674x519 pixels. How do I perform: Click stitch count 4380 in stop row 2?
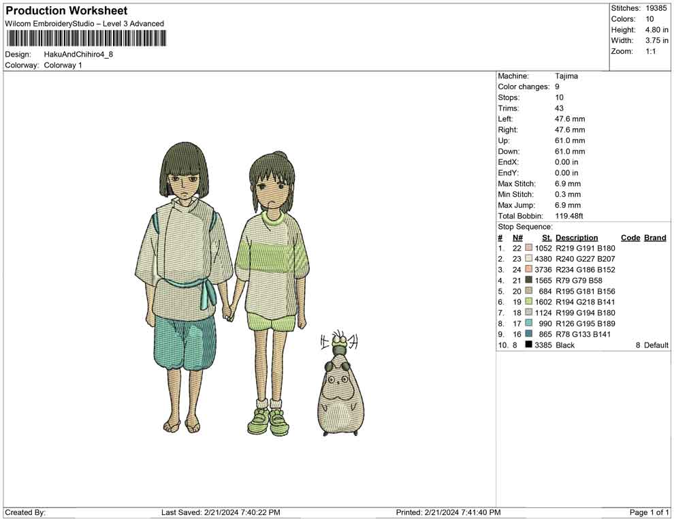click(543, 258)
